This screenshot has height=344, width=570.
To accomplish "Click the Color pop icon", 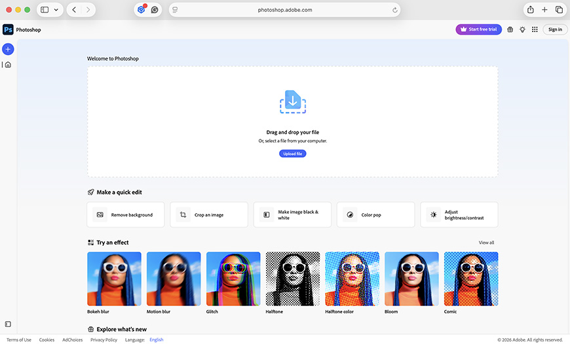I will tap(350, 215).
